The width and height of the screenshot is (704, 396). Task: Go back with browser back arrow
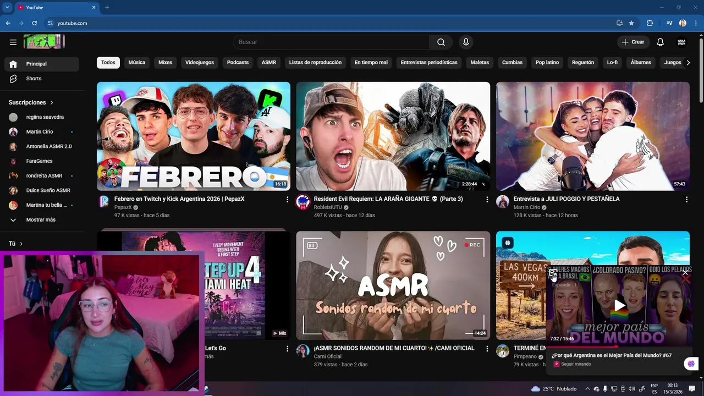click(x=8, y=23)
